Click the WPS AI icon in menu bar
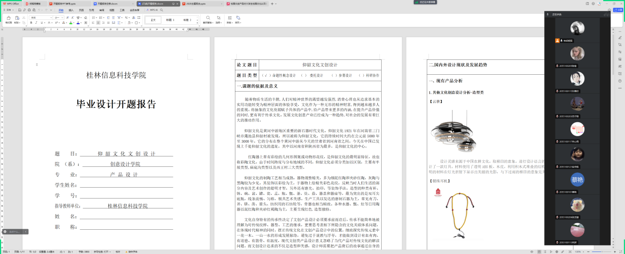 pyautogui.click(x=151, y=9)
